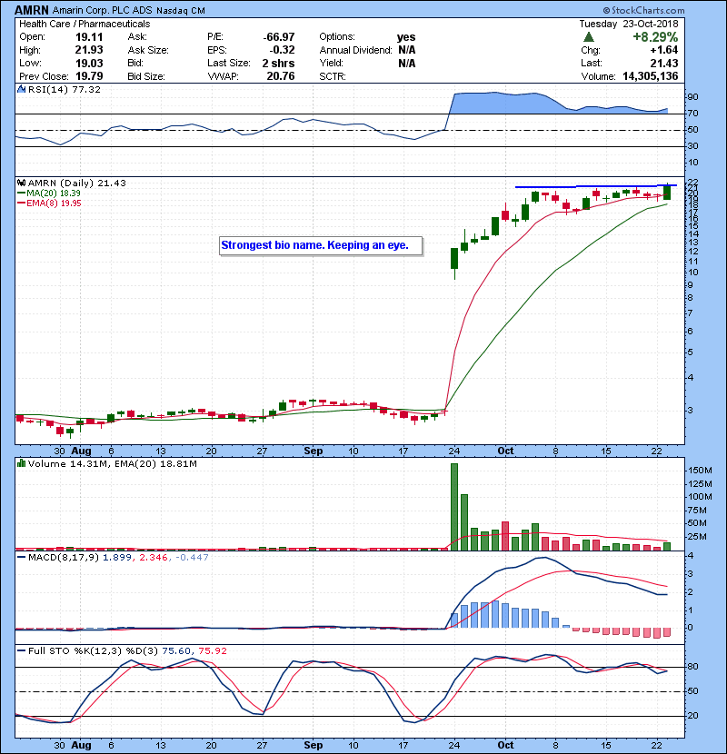Screen dimensions: 727x754
Task: Click the MACD(8,17,9) indicator label
Action: point(64,558)
